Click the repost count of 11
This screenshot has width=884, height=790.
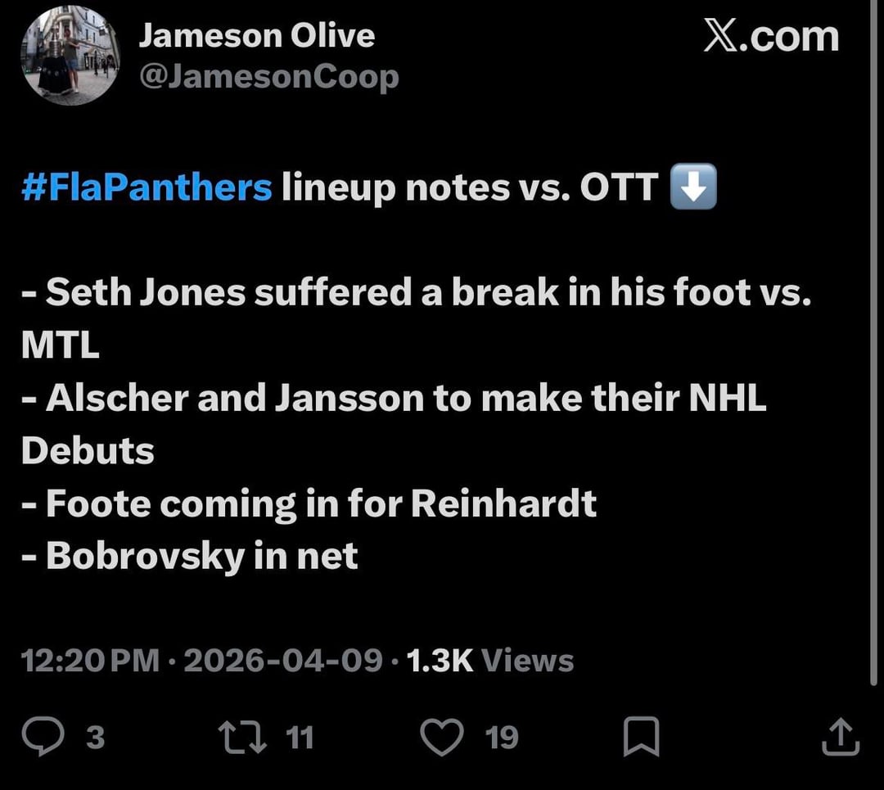(300, 738)
